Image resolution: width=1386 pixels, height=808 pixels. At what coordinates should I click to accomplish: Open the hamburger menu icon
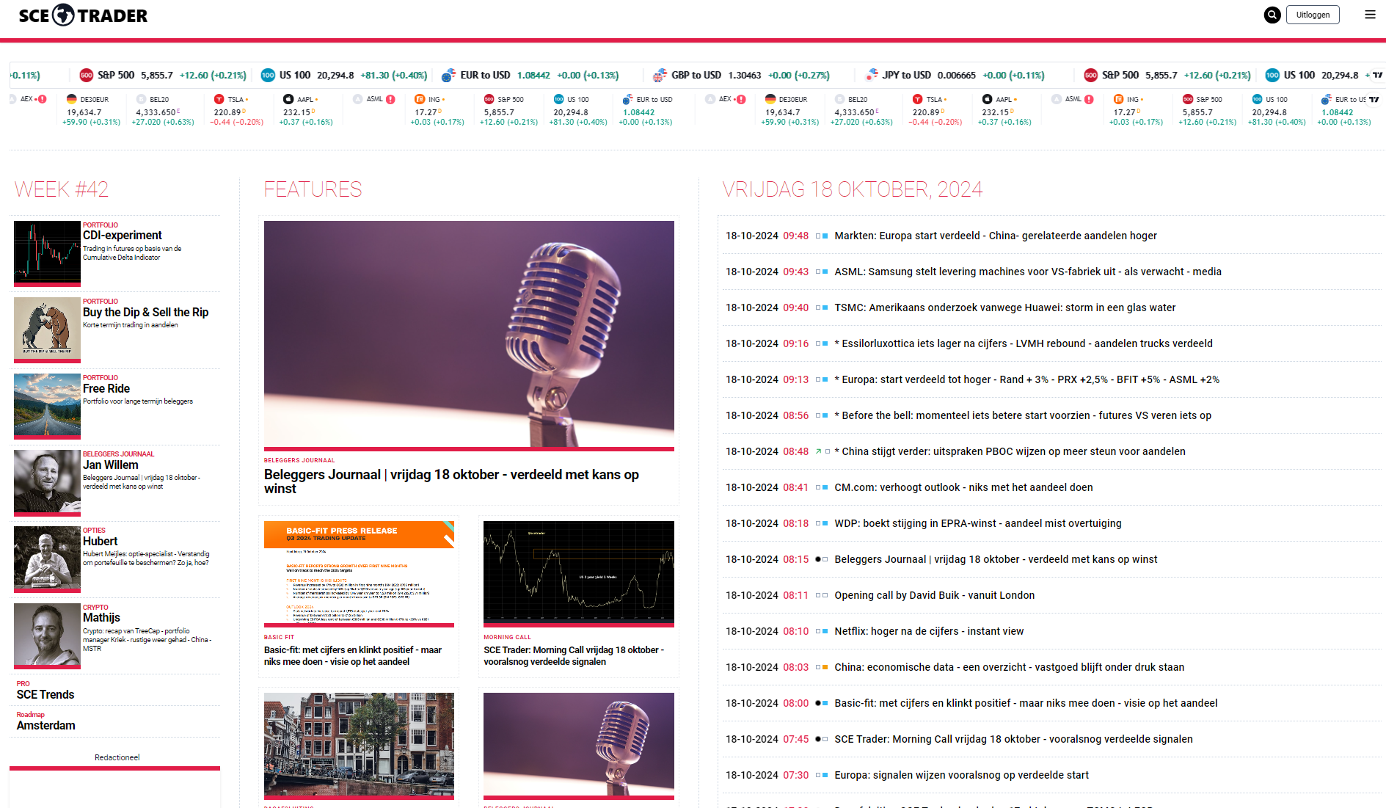pos(1370,15)
